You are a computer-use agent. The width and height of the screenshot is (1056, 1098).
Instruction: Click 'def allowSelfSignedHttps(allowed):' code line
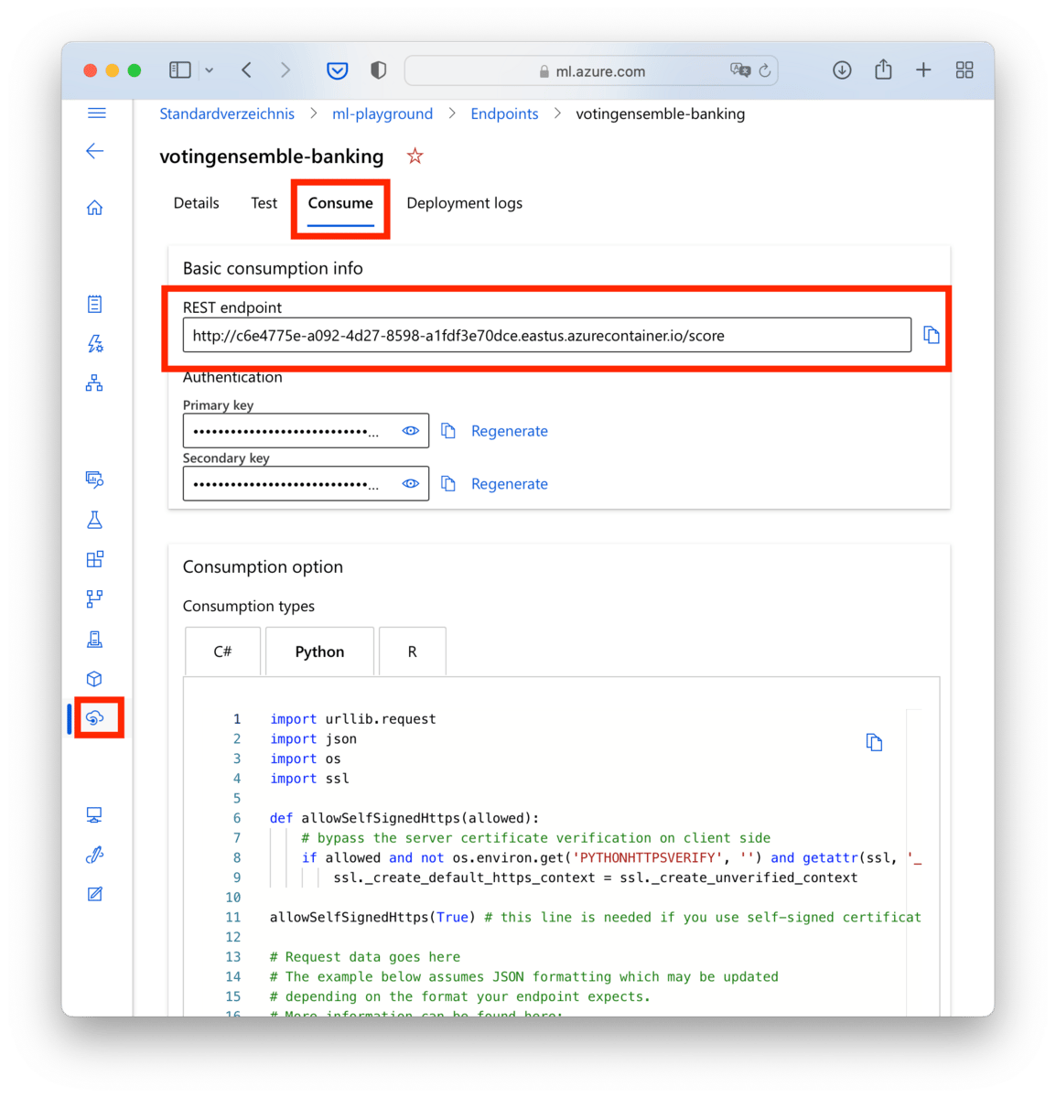point(404,818)
